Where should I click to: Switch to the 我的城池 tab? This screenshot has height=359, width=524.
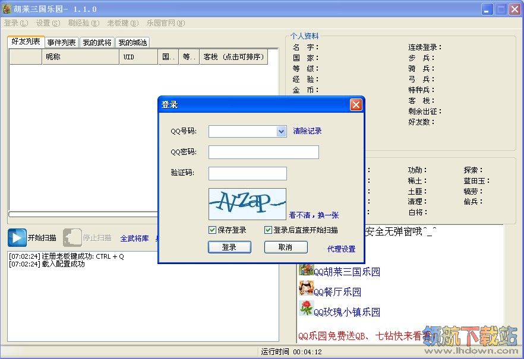[132, 42]
